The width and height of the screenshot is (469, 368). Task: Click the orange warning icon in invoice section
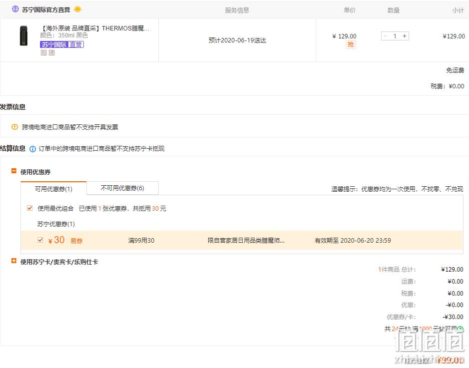pos(14,127)
